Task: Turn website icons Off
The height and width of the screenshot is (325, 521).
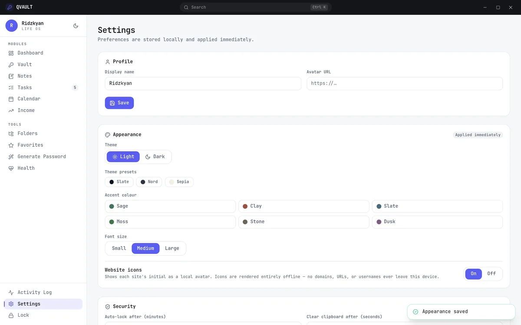Action: click(491, 273)
